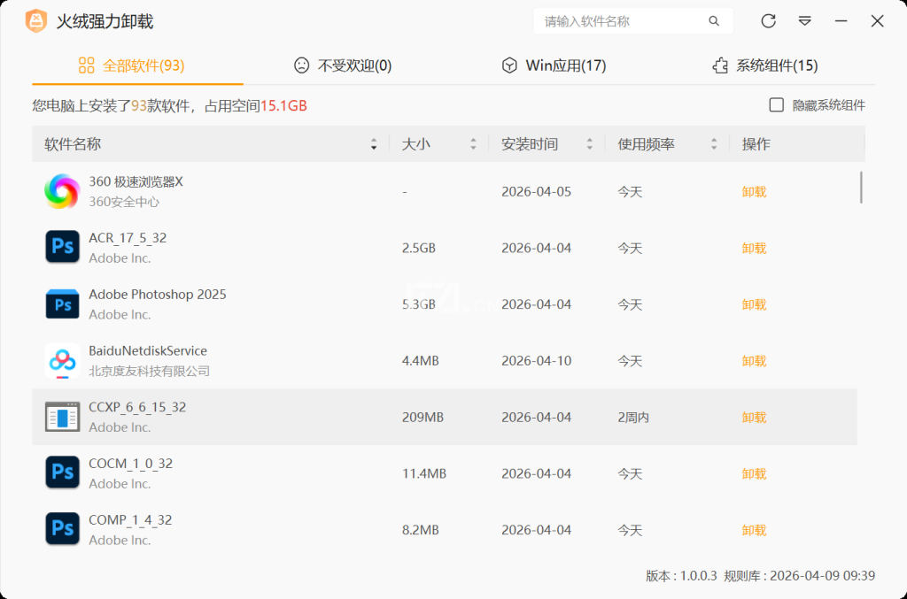Click the CCXP_6_6_15_32 icon

point(63,417)
